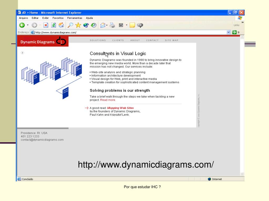Open the CONTACT navigation link
Screen dimensions: 269x201
152,40
